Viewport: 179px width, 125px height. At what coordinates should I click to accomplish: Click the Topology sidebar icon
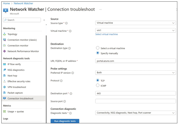(4, 34)
